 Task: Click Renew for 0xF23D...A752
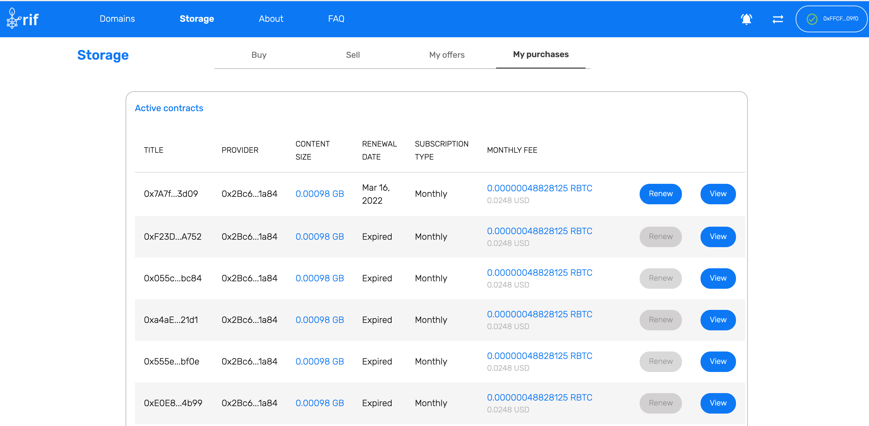[x=660, y=237]
